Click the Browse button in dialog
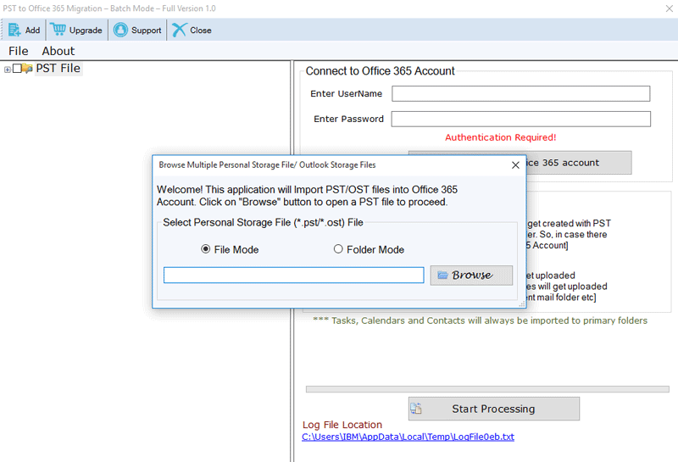This screenshot has height=462, width=678. pyautogui.click(x=471, y=276)
